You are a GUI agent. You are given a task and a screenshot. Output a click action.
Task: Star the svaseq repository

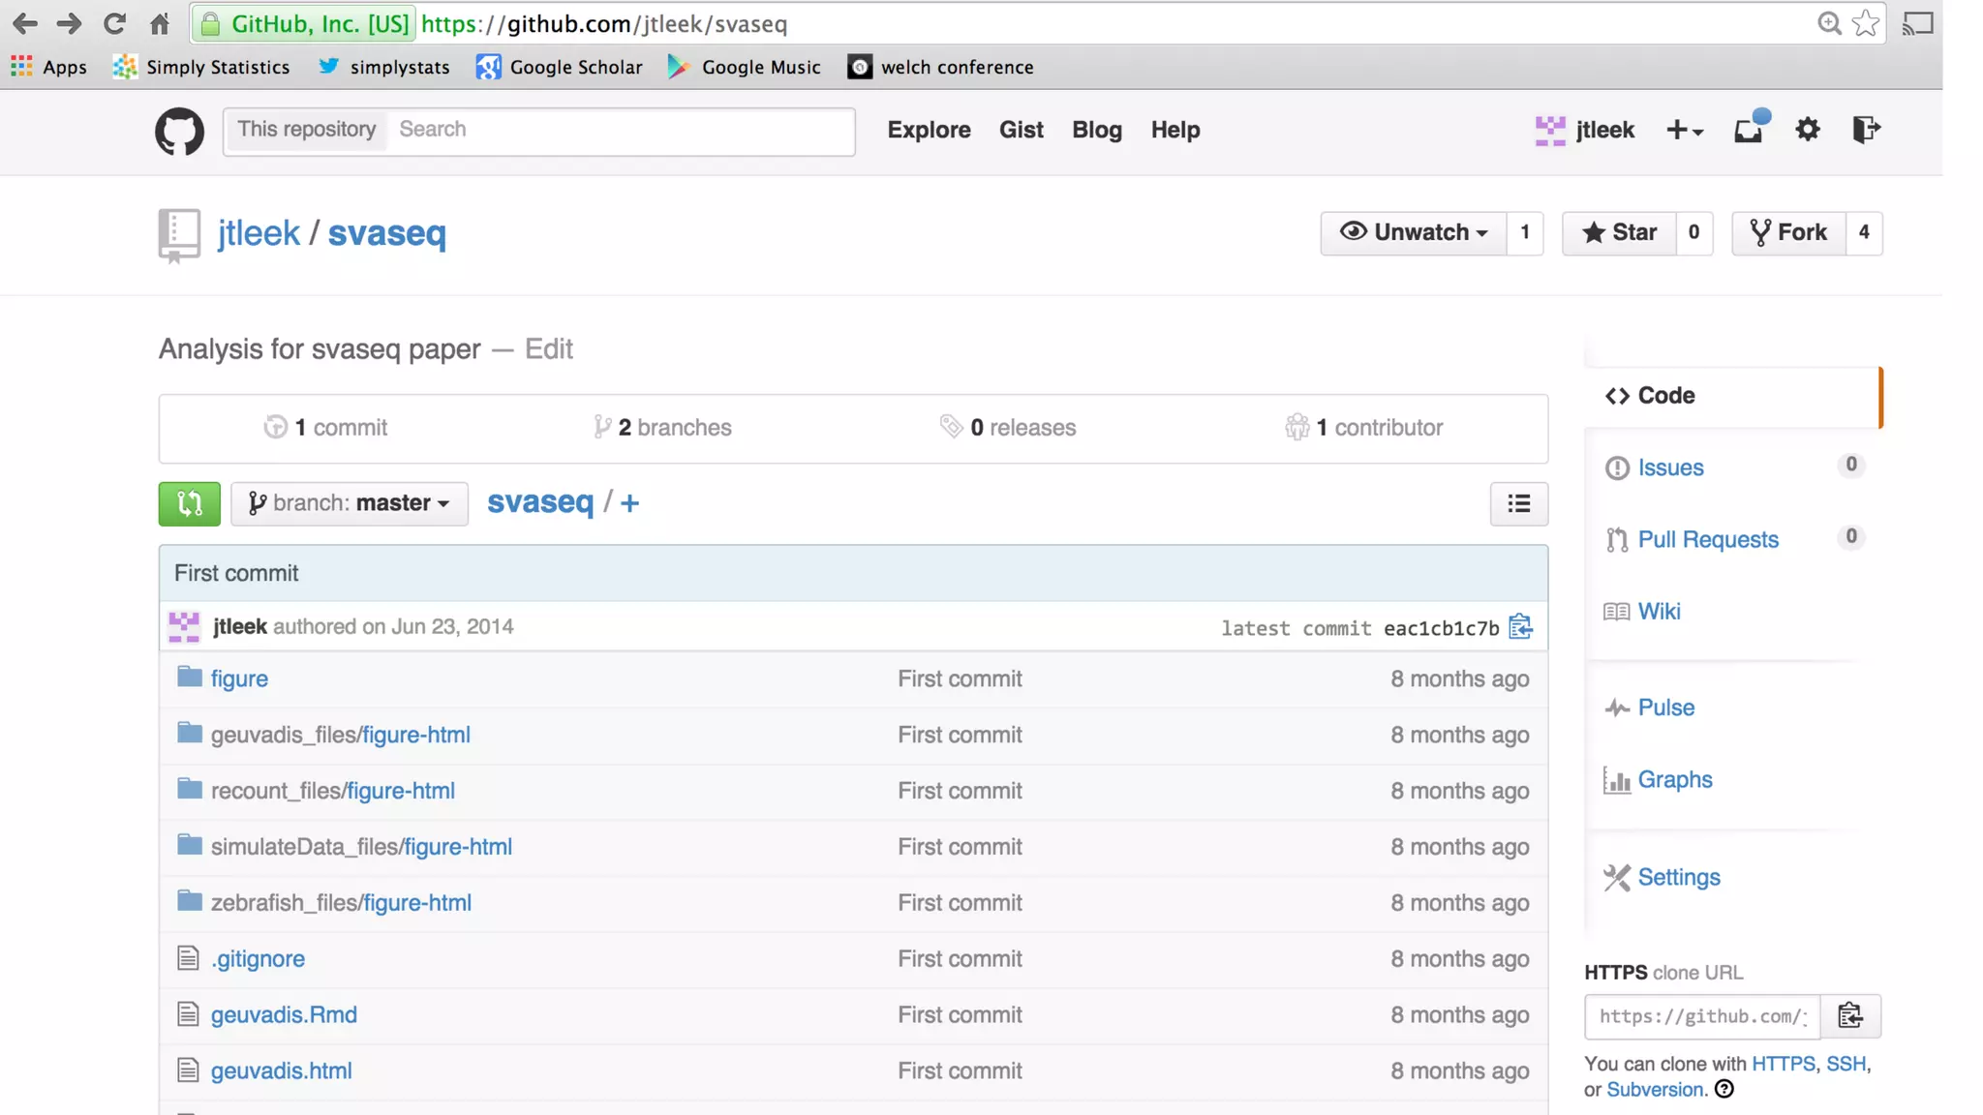[x=1619, y=232]
